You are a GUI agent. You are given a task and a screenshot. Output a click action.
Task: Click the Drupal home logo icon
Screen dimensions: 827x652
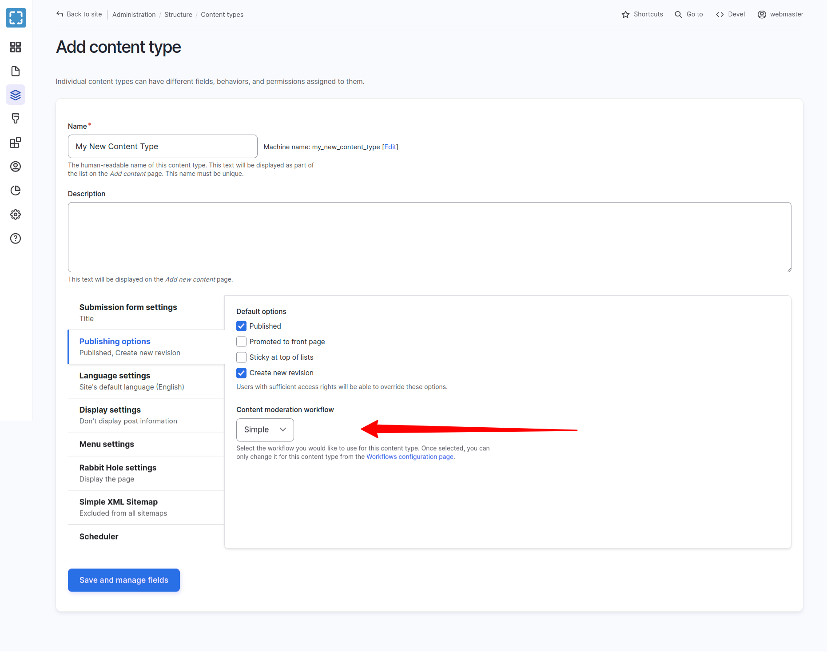coord(16,18)
